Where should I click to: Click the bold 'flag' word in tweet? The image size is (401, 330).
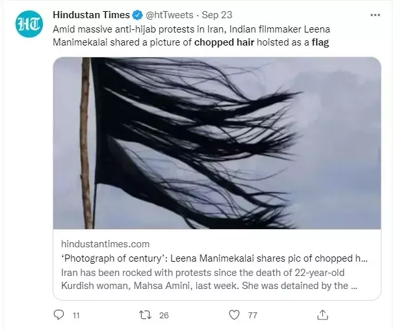coord(320,42)
